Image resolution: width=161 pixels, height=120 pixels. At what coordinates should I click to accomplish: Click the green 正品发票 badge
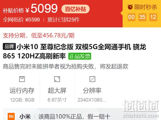80,56
